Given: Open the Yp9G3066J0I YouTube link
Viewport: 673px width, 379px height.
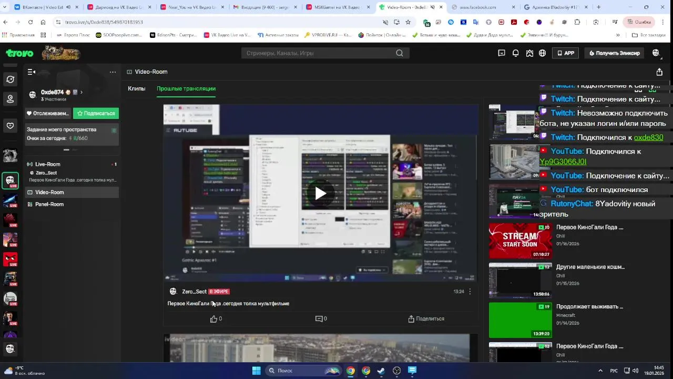Looking at the screenshot, I should coord(563,162).
